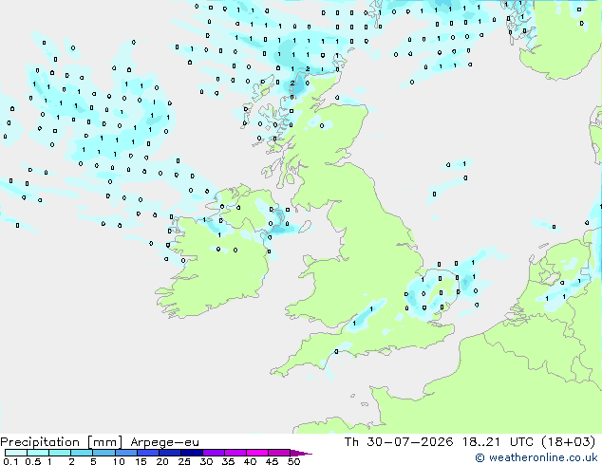The width and height of the screenshot is (602, 465).
Task: Click the legend label '0.1'
Action: click(10, 461)
